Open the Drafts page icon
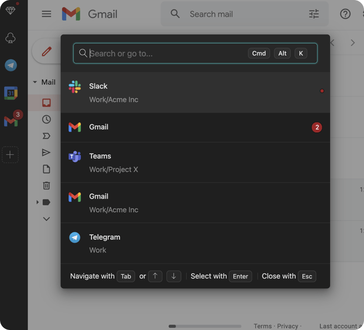The width and height of the screenshot is (364, 330). click(x=47, y=169)
